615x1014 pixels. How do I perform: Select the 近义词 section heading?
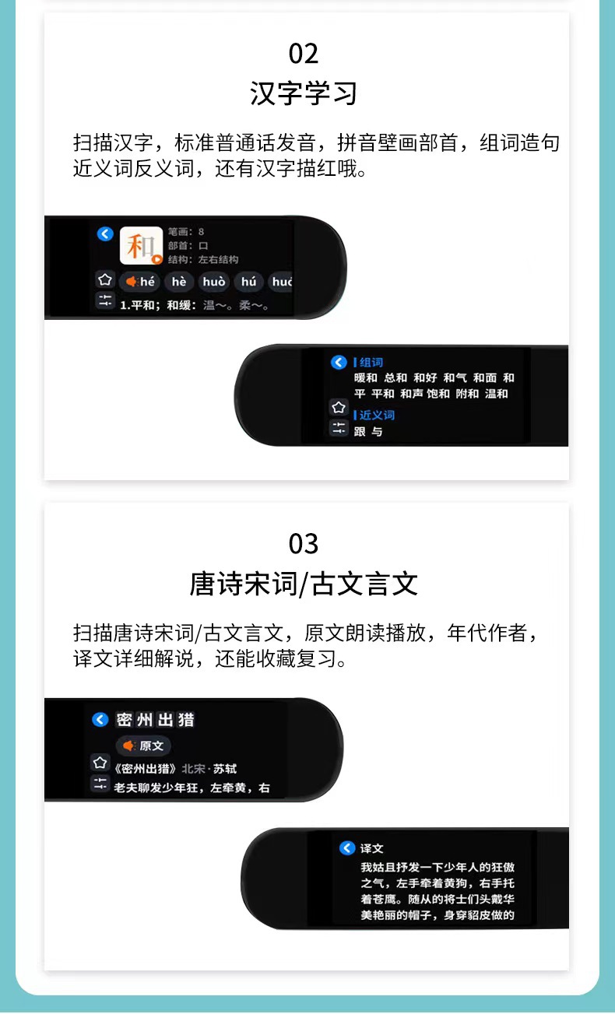(374, 415)
